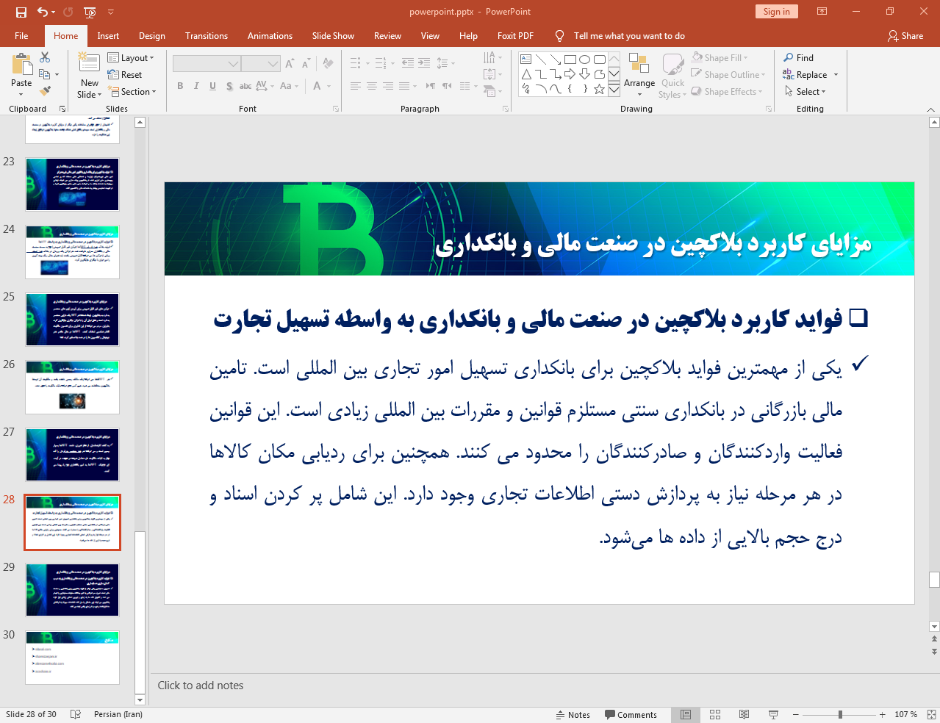Toggle Underline formatting

212,86
